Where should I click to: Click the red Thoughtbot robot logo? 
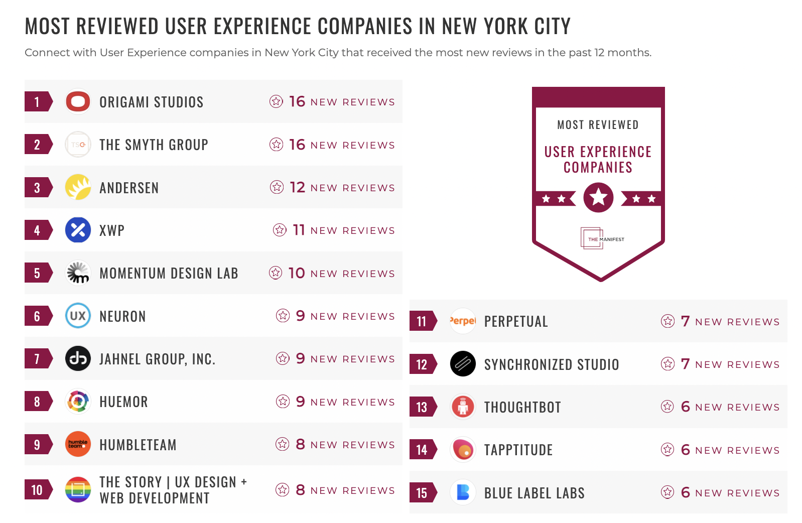point(463,407)
